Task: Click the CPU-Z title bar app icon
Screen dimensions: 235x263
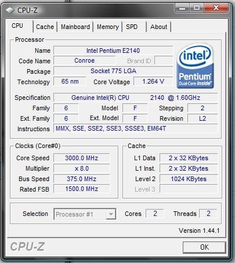Action: click(x=10, y=10)
